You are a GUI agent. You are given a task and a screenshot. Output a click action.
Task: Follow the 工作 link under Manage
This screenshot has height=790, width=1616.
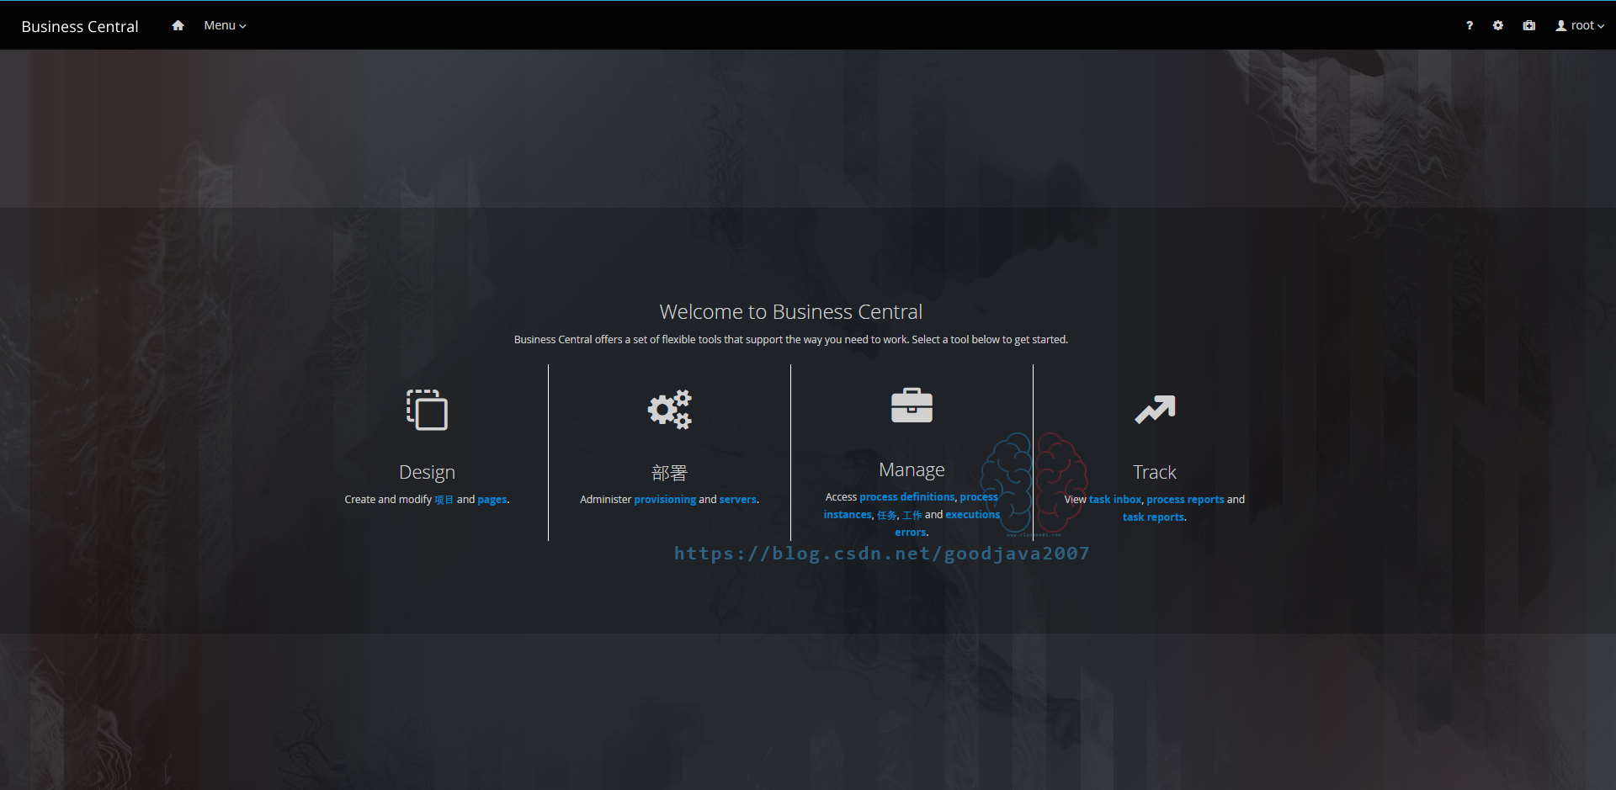(x=912, y=515)
